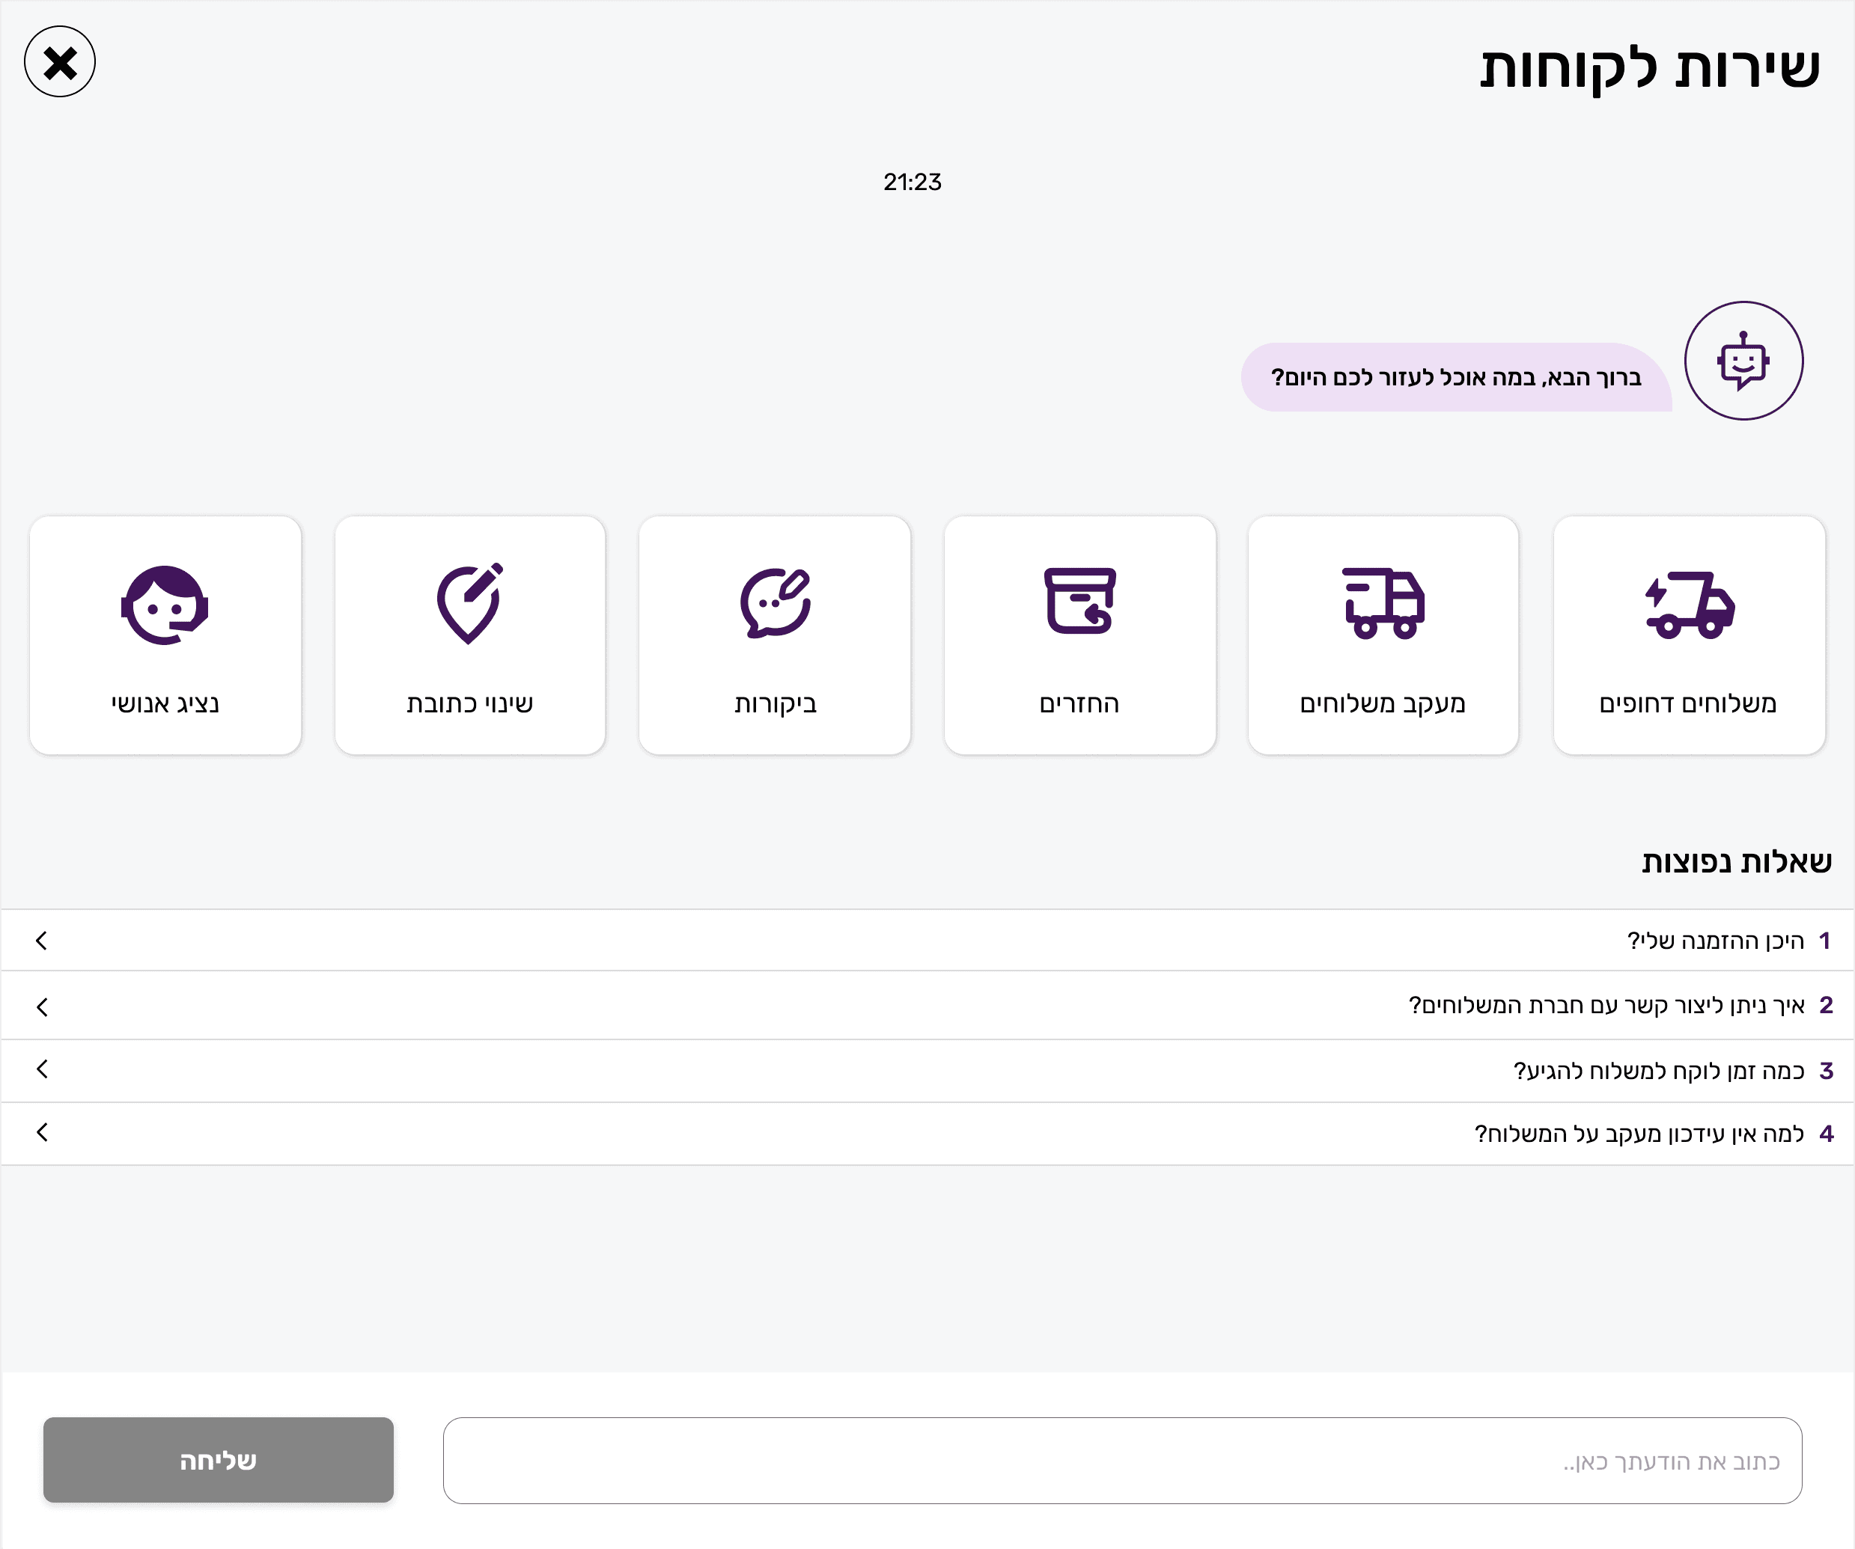Expand chevron for היכן ההזמנה שלי
This screenshot has height=1549, width=1855.
[41, 941]
